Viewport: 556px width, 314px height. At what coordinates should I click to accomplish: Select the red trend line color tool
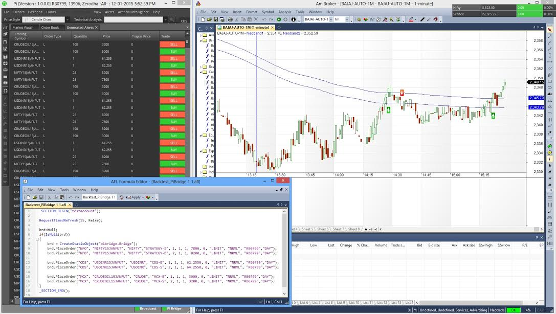coord(411,19)
